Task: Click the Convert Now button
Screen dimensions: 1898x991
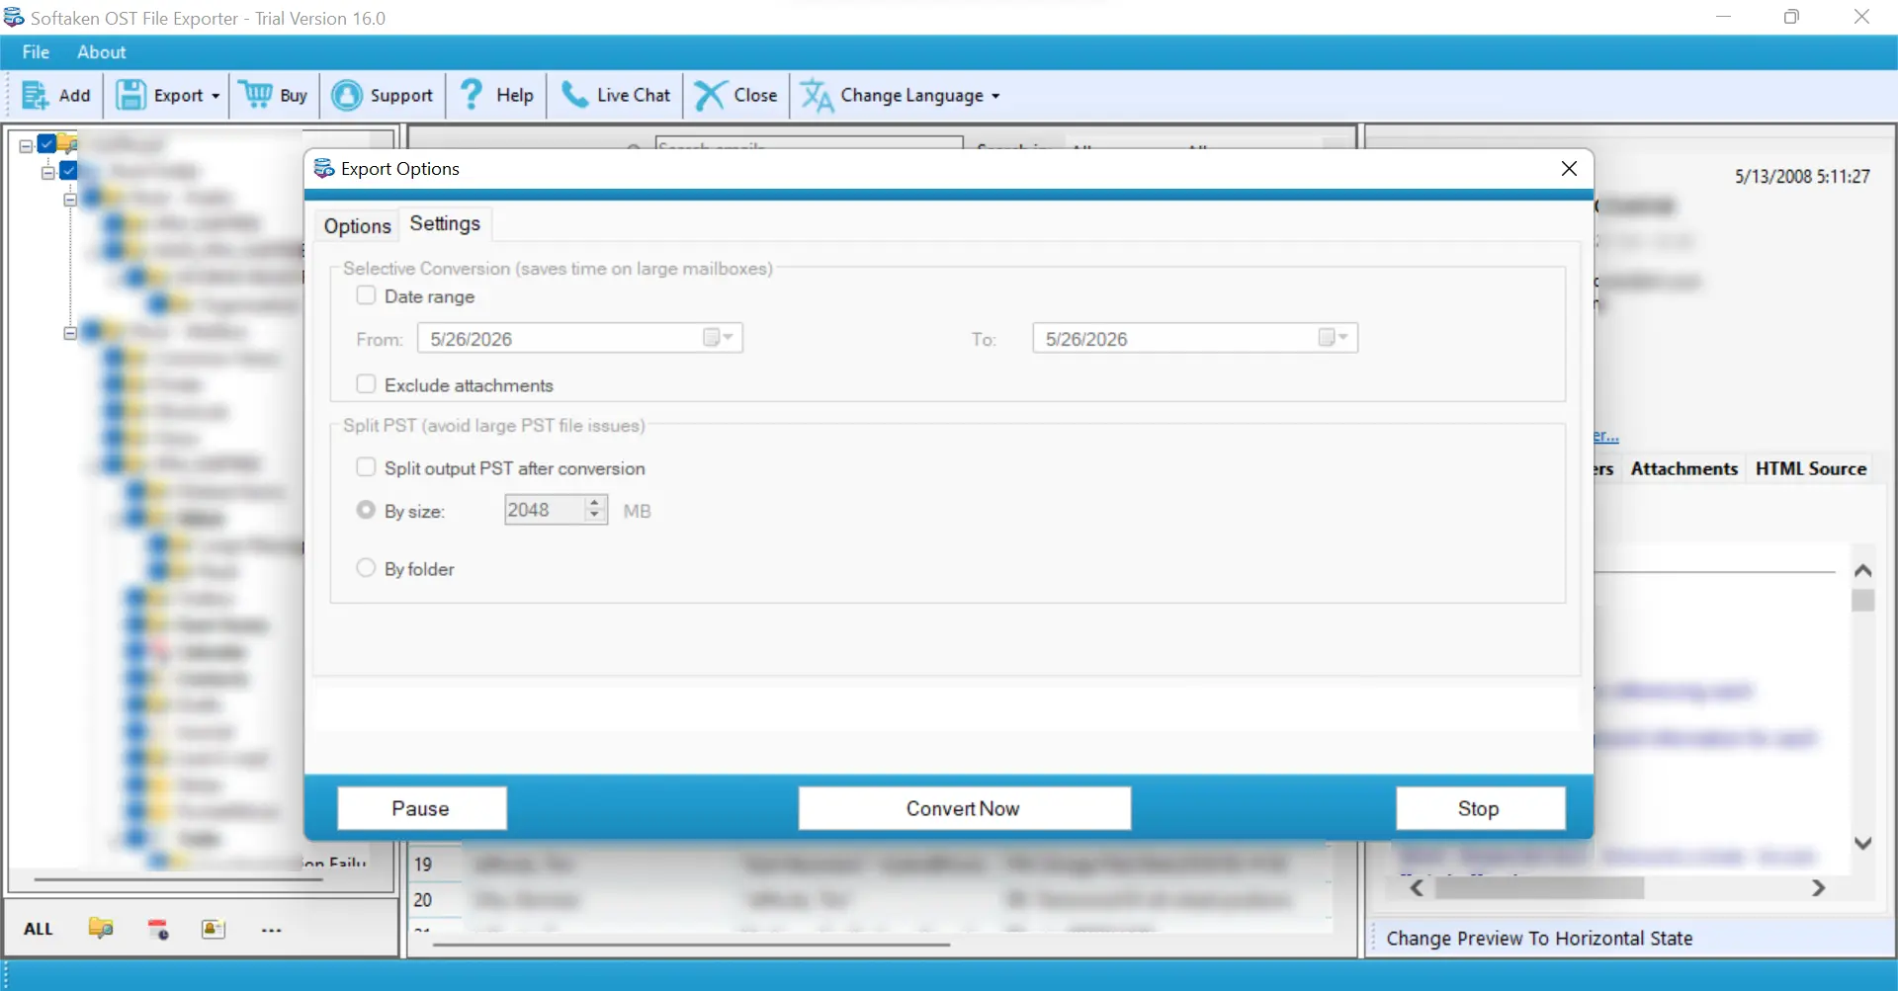Action: point(964,808)
